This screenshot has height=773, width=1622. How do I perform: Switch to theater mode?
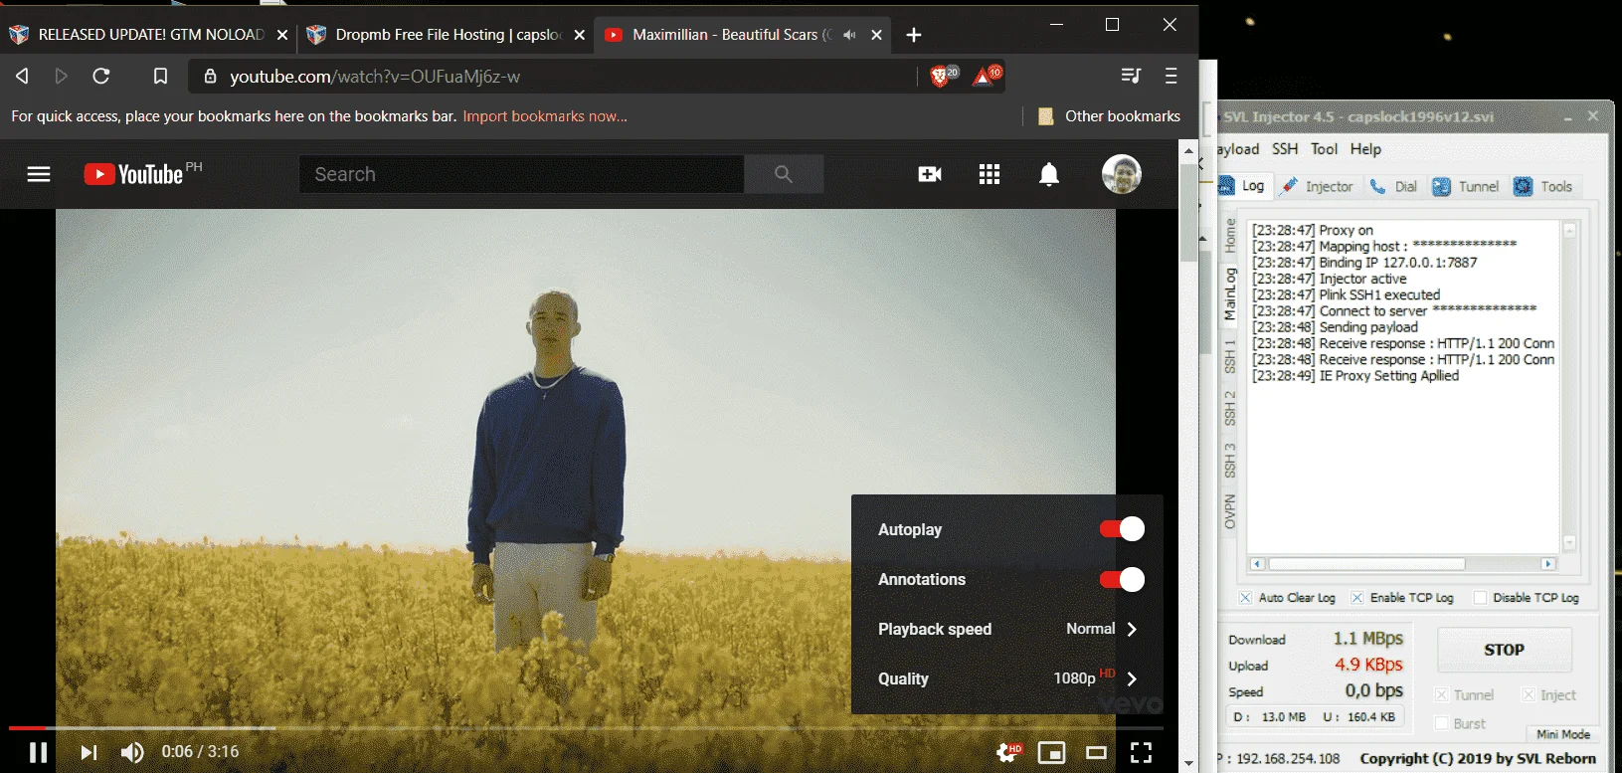point(1096,752)
